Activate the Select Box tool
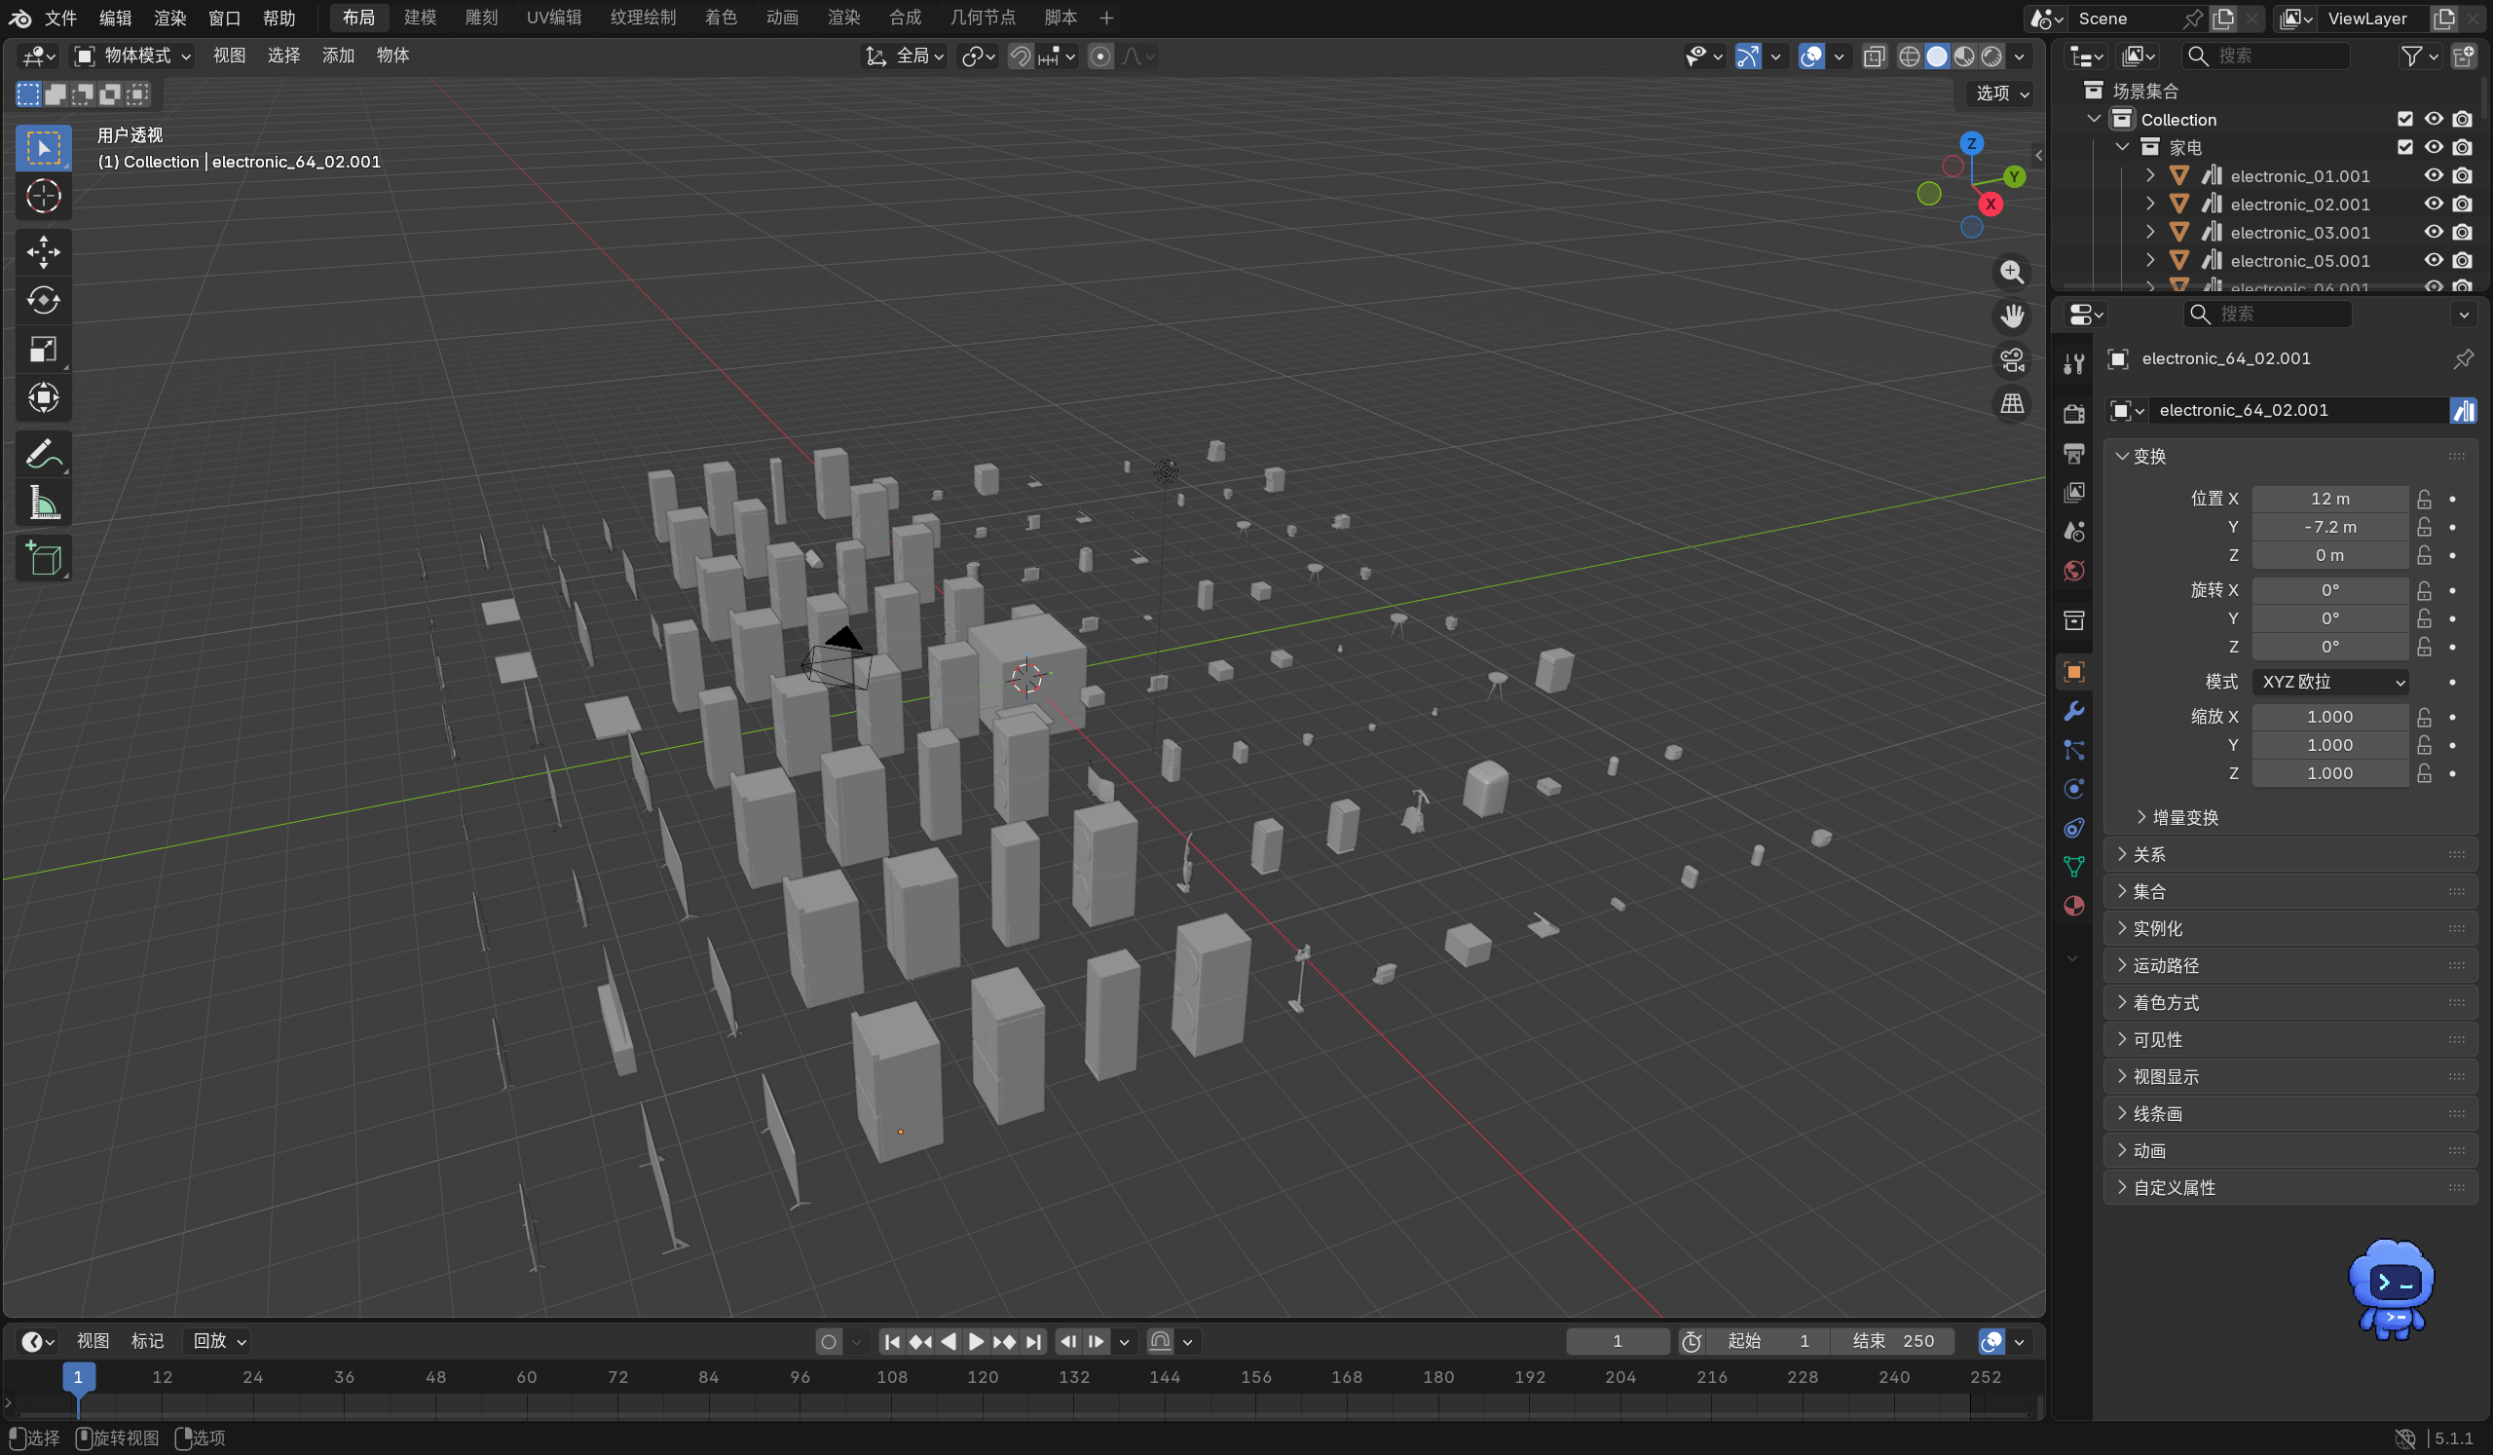This screenshot has width=2493, height=1455. (44, 147)
